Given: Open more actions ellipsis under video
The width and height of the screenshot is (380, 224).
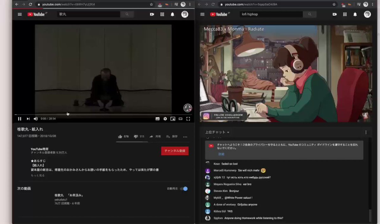Looking at the screenshot, I should 185,137.
